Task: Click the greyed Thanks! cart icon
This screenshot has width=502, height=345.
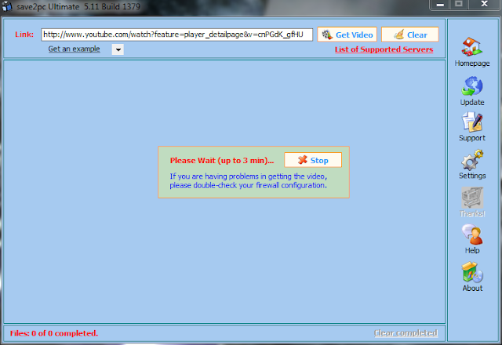Action: click(x=472, y=198)
